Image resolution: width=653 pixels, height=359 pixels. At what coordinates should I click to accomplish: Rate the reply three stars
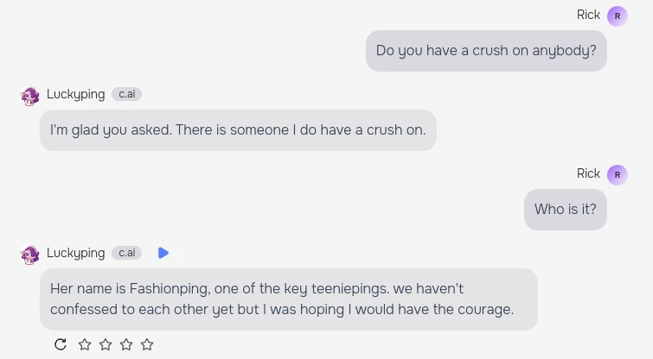pyautogui.click(x=126, y=344)
